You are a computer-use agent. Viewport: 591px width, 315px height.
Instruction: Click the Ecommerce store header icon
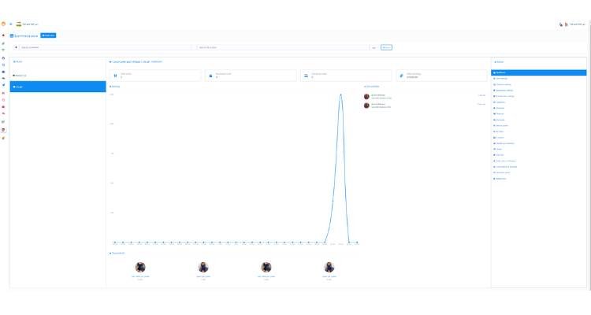(13, 35)
